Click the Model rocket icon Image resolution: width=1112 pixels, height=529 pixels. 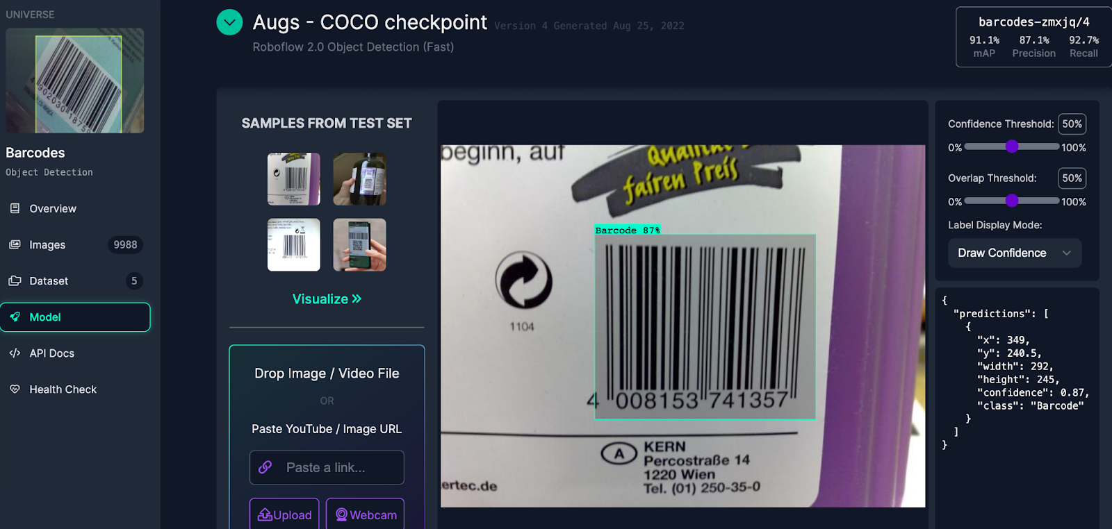pos(15,317)
